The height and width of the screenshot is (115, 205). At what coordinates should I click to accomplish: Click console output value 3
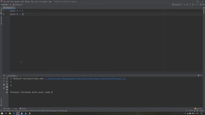(11, 86)
